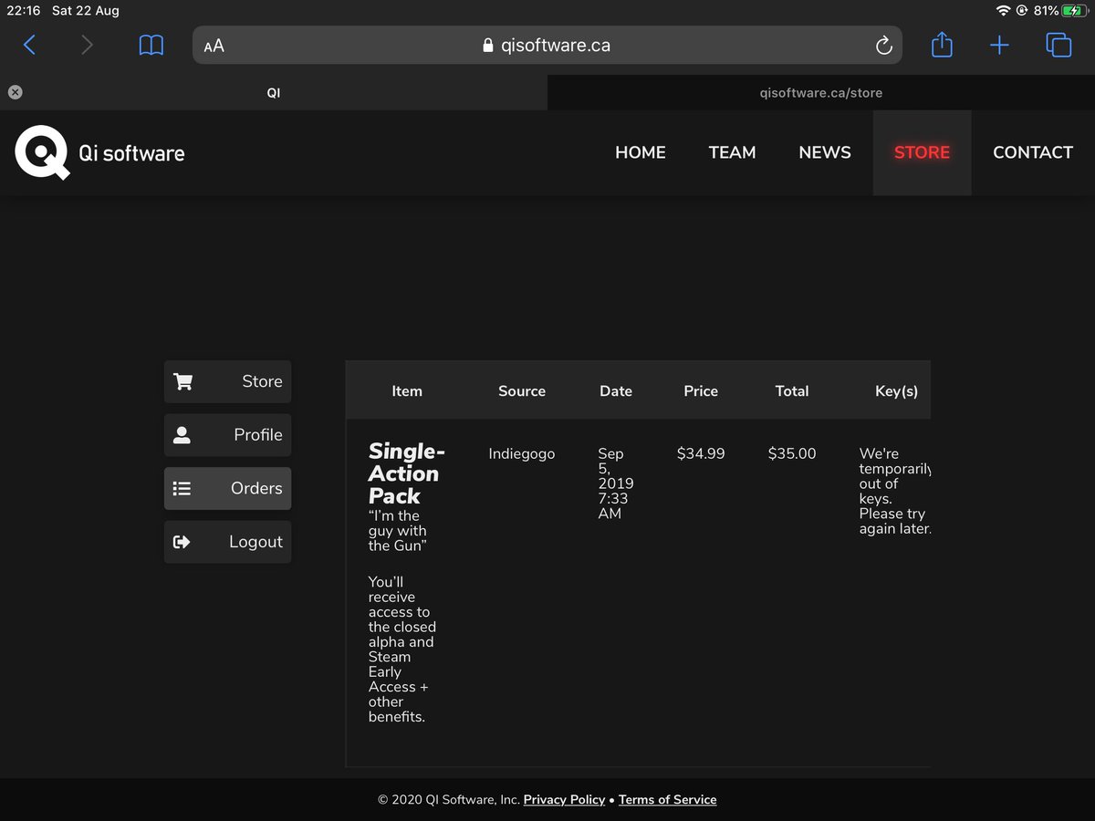Tap the Safari forward arrow
Viewport: 1095px width, 821px height.
pos(87,45)
